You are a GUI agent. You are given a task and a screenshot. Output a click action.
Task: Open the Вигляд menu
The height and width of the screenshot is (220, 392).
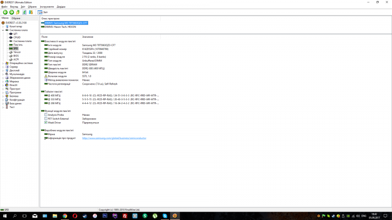[x=14, y=7]
